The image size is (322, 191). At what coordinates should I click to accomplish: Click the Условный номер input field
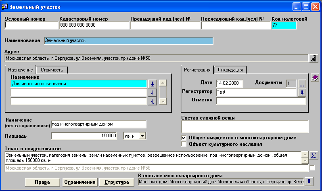pyautogui.click(x=31, y=25)
